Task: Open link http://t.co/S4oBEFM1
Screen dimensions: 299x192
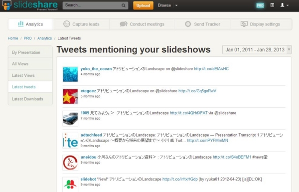Action: [x=232, y=157]
